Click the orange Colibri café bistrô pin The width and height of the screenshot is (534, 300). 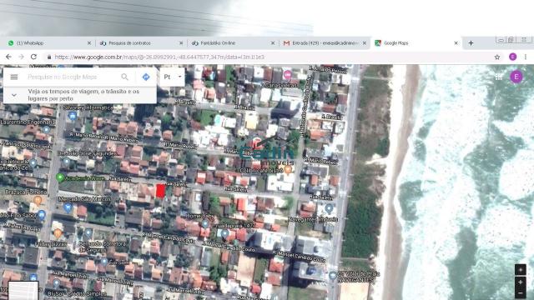pos(288,169)
